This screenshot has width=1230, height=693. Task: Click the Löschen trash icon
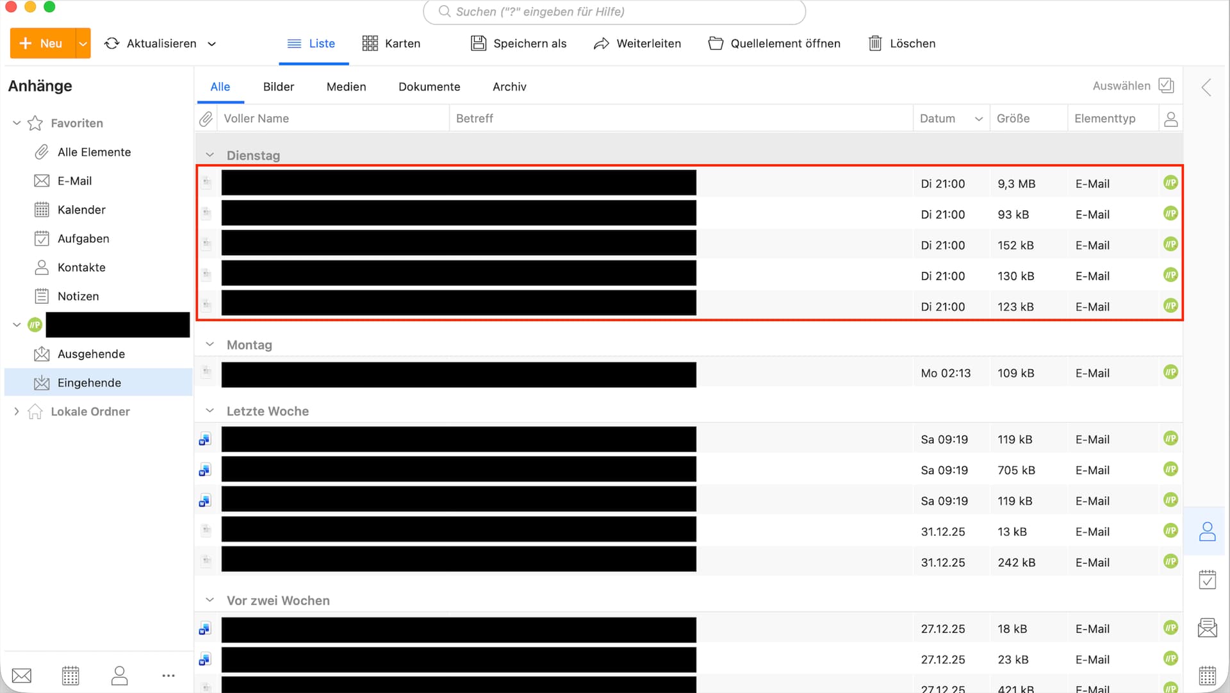point(874,44)
